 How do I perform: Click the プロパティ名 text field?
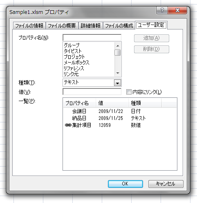pos(92,38)
